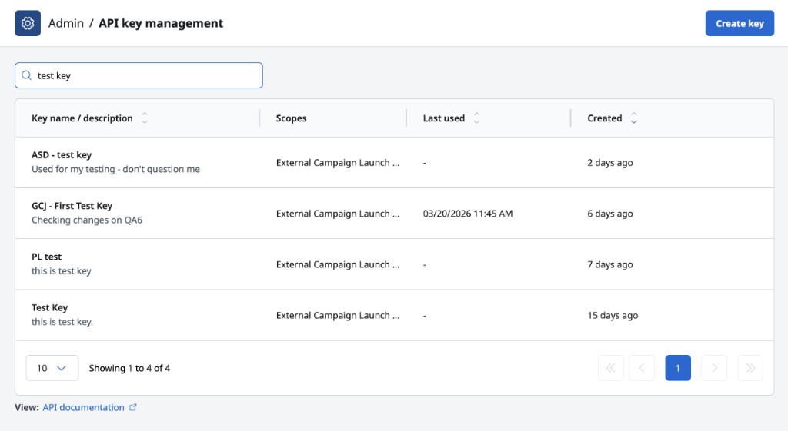Click description 'Used for my testing - don't question me'
788x431 pixels.
pos(115,169)
